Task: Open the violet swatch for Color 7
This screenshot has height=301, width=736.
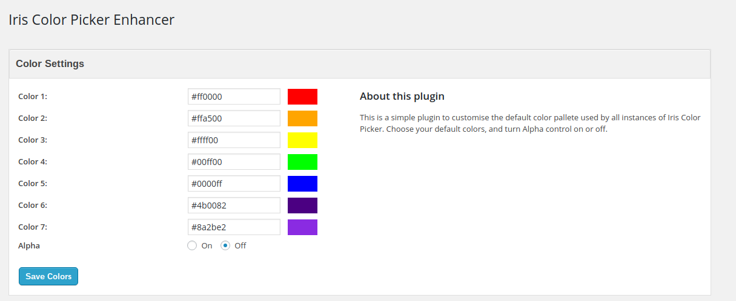Action: [x=302, y=227]
